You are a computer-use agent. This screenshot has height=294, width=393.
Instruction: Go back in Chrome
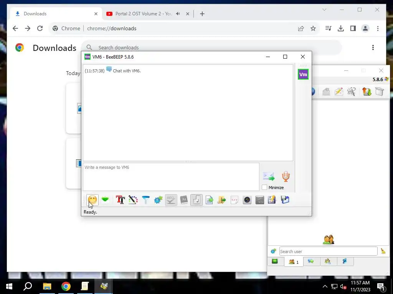pos(15,28)
